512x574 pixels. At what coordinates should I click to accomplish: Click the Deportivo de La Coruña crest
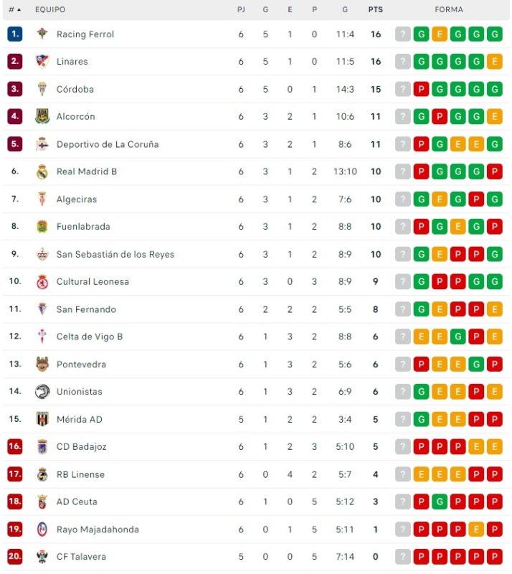pyautogui.click(x=42, y=144)
